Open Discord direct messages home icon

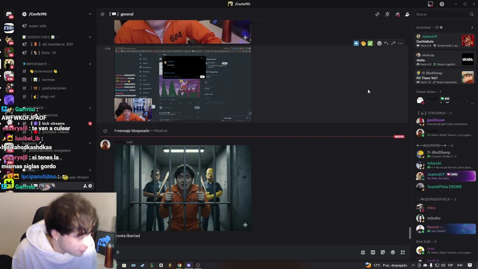[x=9, y=14]
